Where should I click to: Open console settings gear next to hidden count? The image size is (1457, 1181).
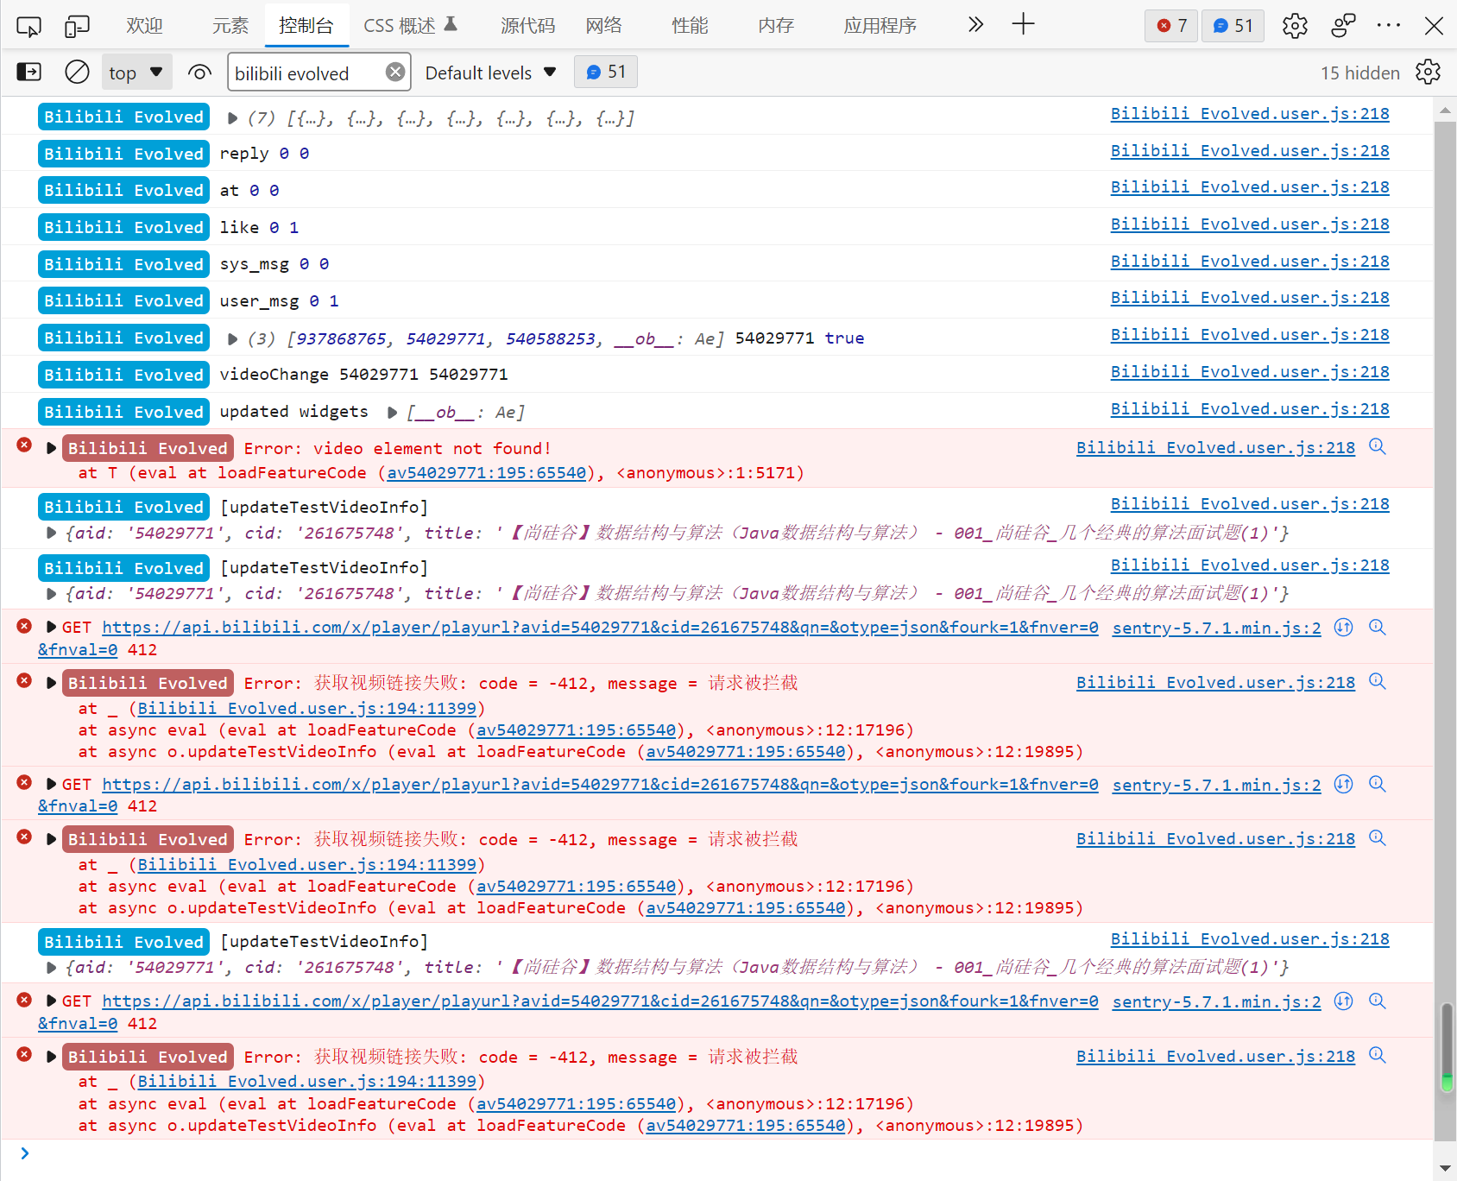1428,72
